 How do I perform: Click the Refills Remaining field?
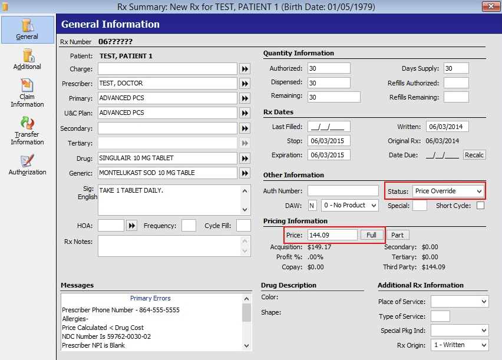coord(456,97)
